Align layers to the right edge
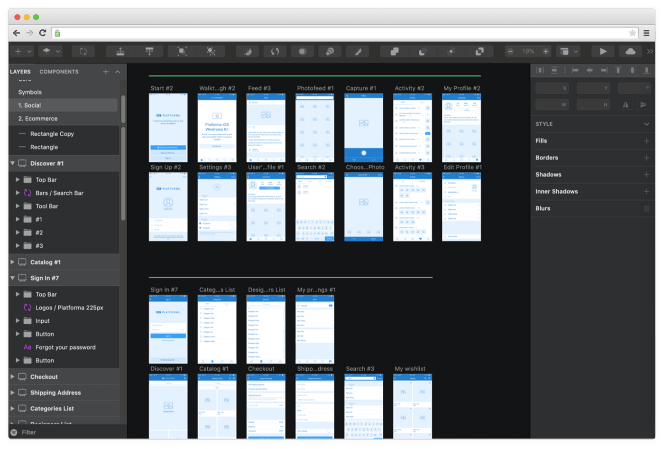664x449 pixels. pos(604,70)
